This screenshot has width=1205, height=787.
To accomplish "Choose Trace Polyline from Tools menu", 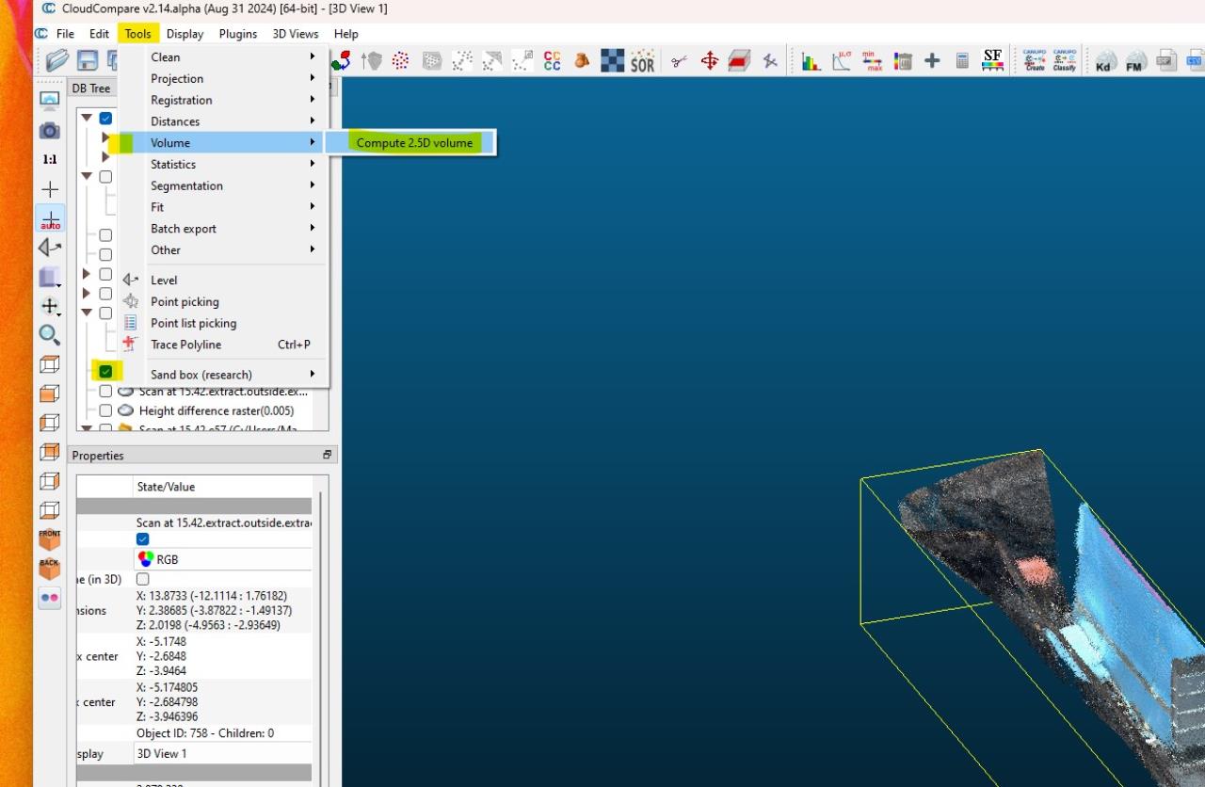I will click(x=186, y=345).
